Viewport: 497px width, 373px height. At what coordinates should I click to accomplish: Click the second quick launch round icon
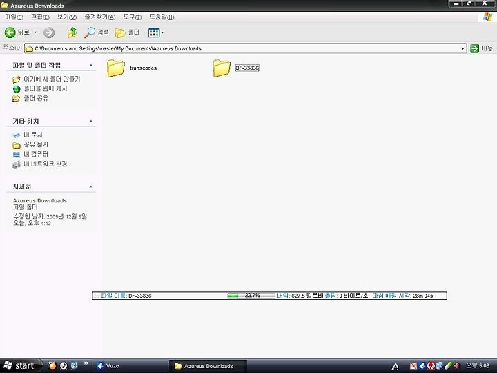(x=64, y=365)
